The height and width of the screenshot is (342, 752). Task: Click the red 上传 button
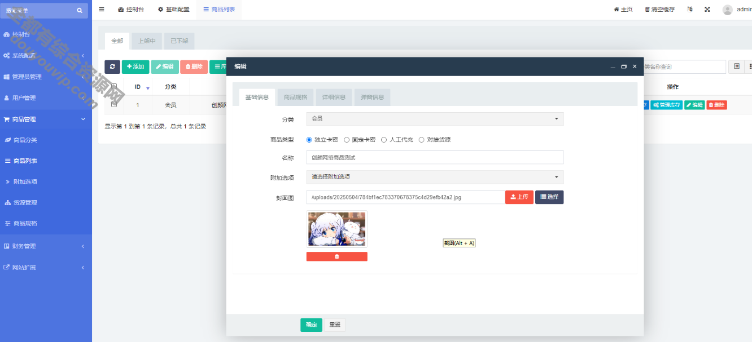point(519,197)
